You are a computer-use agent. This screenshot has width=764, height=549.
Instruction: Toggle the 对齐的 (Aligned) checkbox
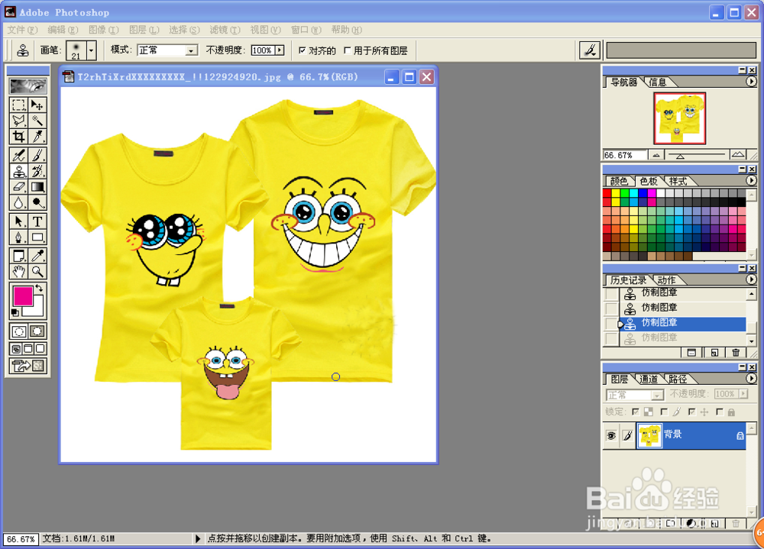coord(302,50)
